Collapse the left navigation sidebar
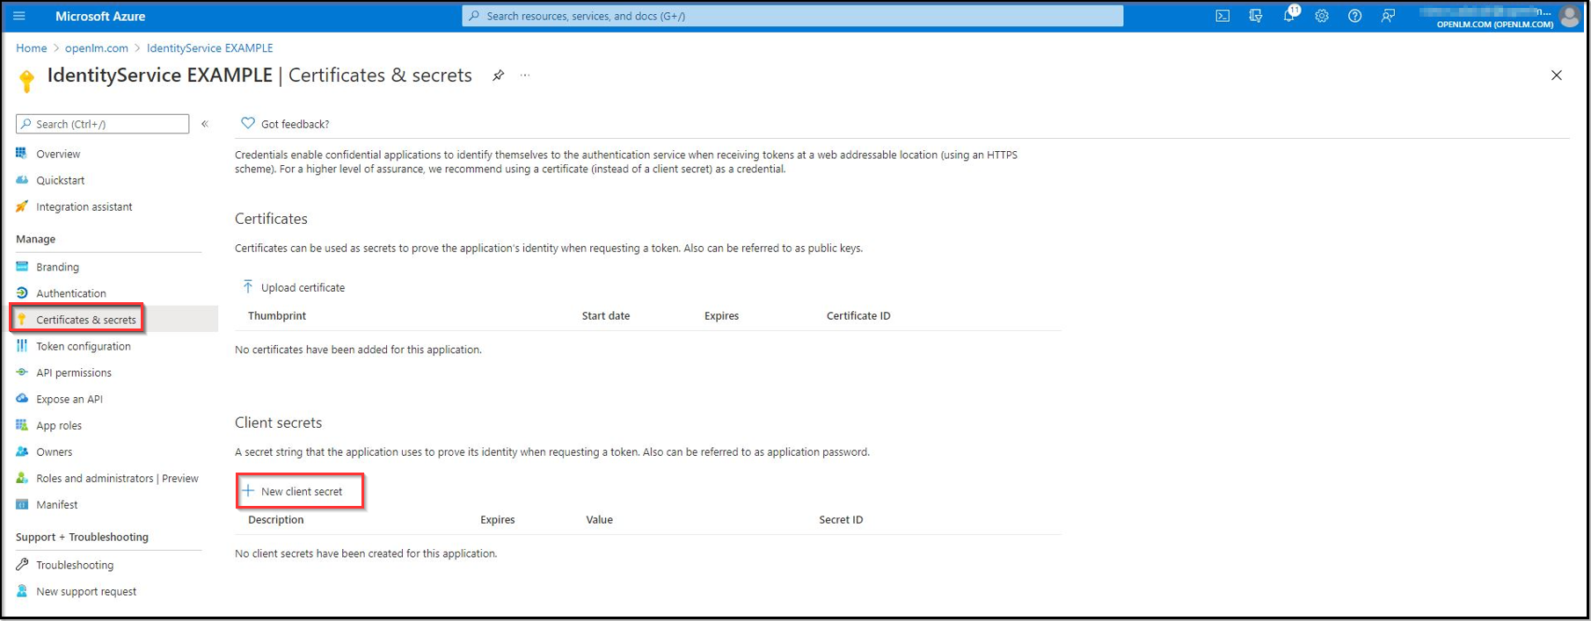The height and width of the screenshot is (621, 1591). [205, 124]
